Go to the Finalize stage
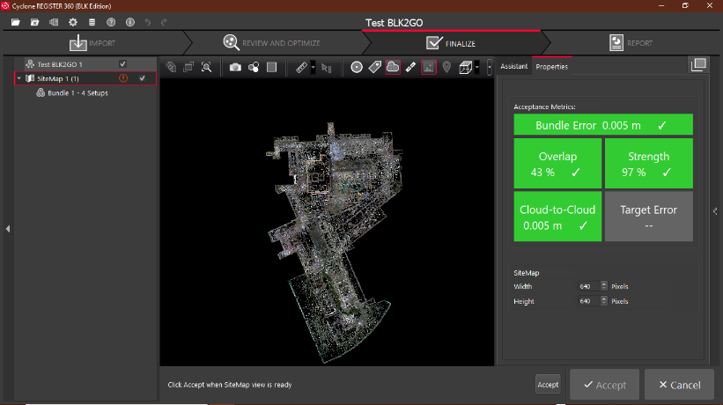 451,43
